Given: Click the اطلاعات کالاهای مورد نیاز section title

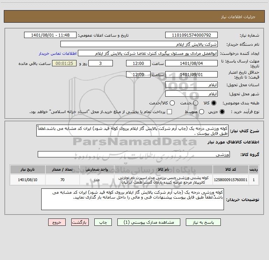Looking at the screenshot, I should [233, 142].
